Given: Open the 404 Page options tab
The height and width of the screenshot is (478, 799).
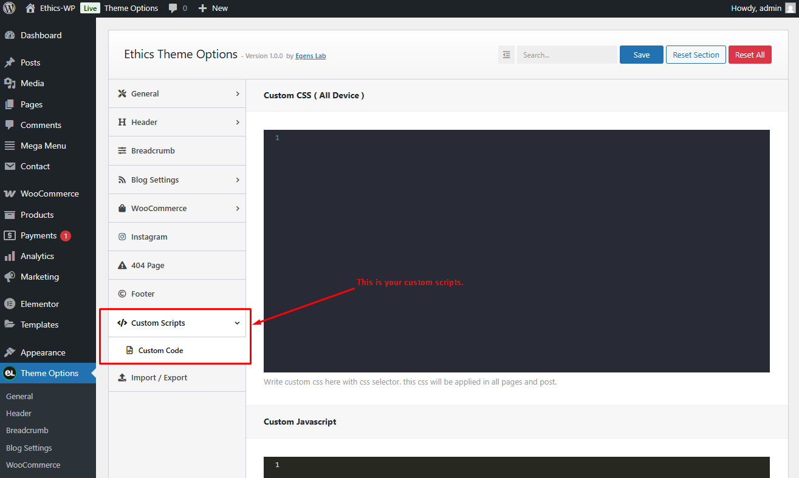Looking at the screenshot, I should coord(177,265).
